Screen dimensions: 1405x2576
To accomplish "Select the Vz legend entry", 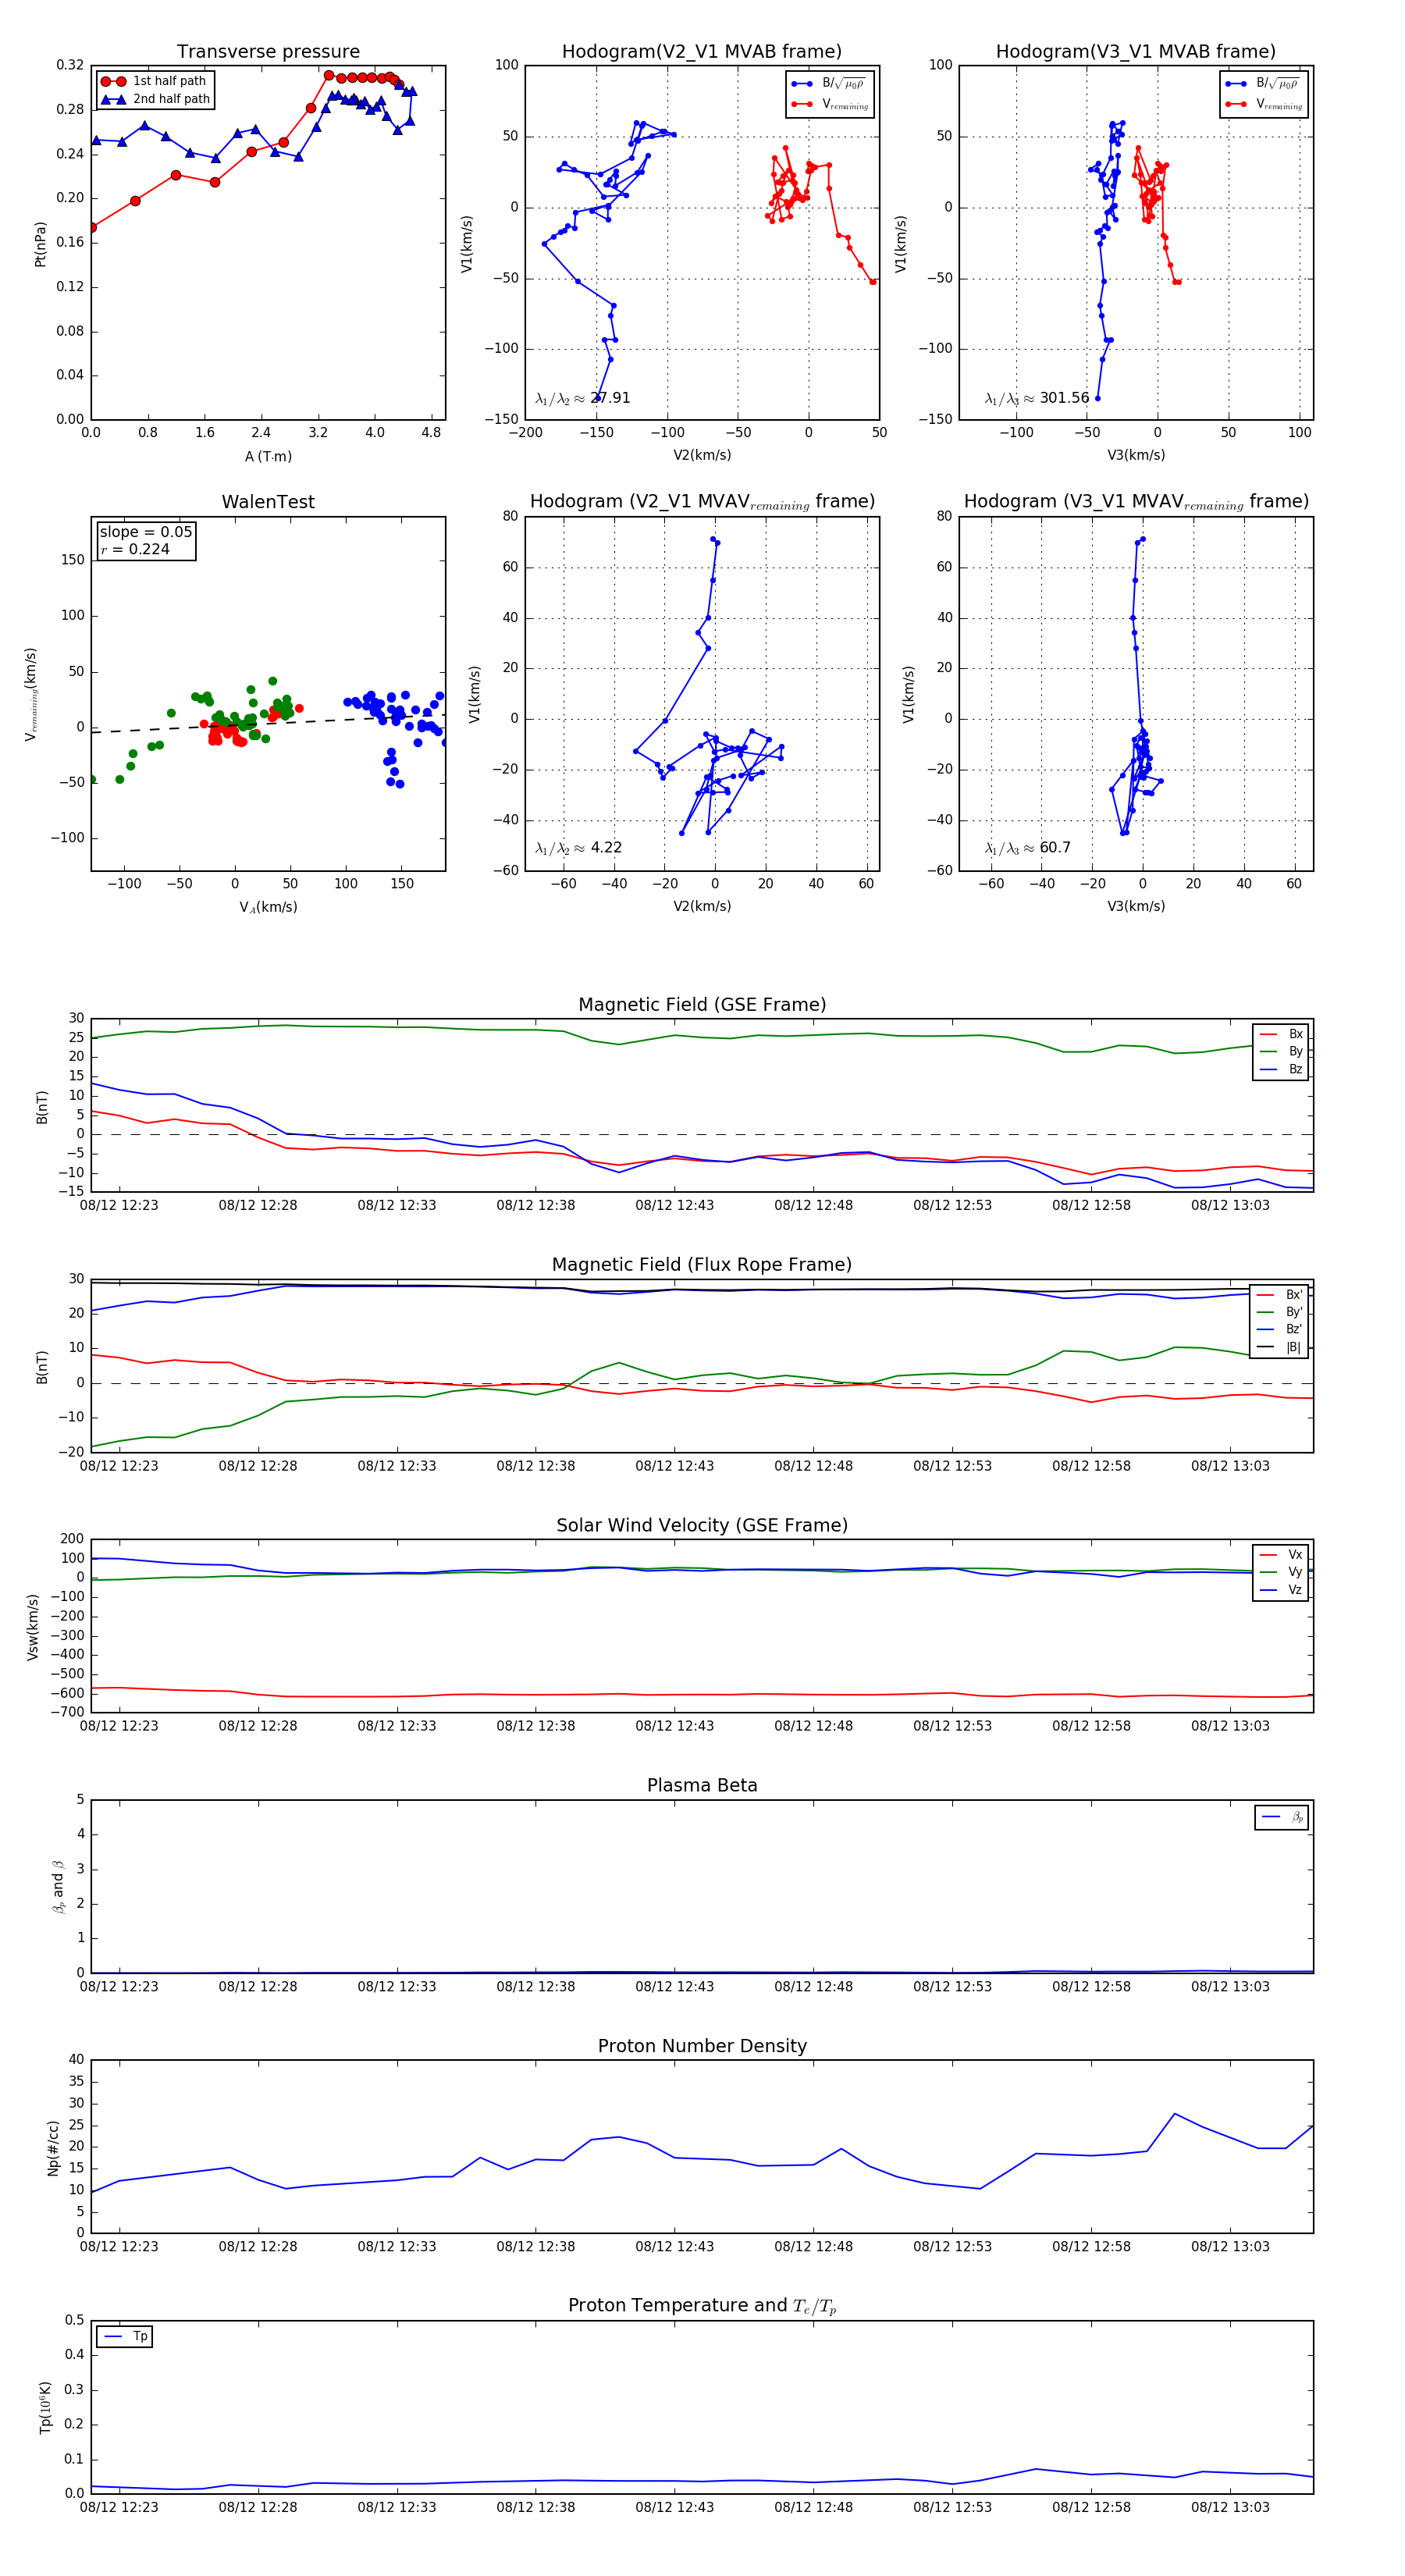I will pyautogui.click(x=1281, y=1590).
